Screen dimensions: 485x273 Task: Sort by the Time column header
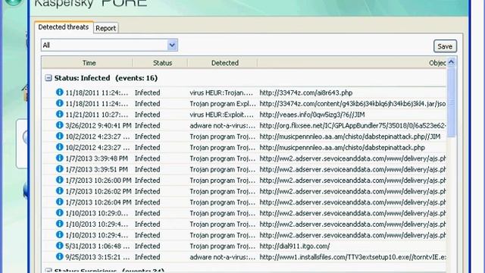[89, 63]
